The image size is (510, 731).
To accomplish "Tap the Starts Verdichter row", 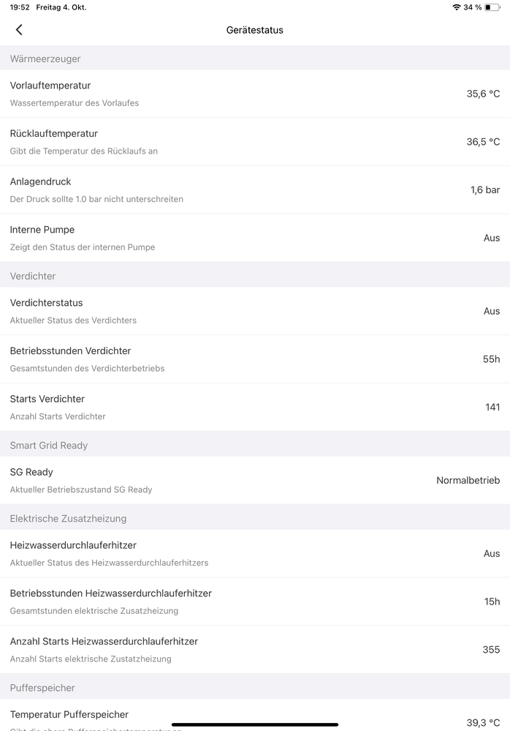I will 255,407.
